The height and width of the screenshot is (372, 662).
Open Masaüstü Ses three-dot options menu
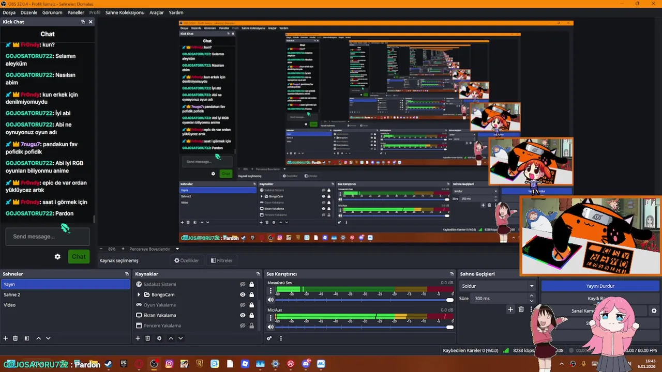pyautogui.click(x=270, y=291)
